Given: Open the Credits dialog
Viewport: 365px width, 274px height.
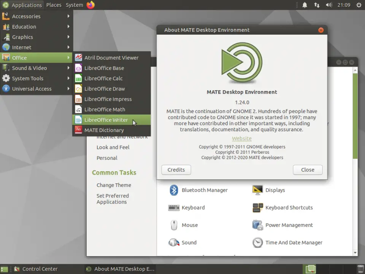Looking at the screenshot, I should coord(176,170).
